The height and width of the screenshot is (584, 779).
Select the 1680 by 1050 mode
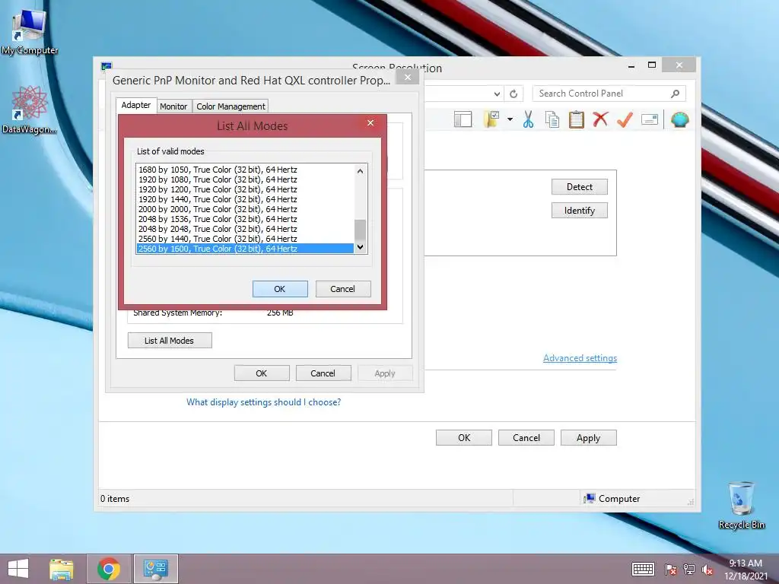[x=245, y=170]
